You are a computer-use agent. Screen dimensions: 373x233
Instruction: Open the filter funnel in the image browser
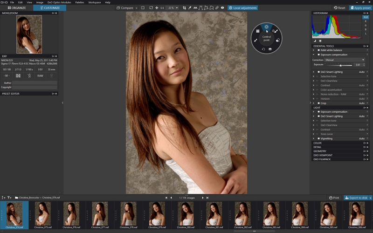[x=9, y=198]
